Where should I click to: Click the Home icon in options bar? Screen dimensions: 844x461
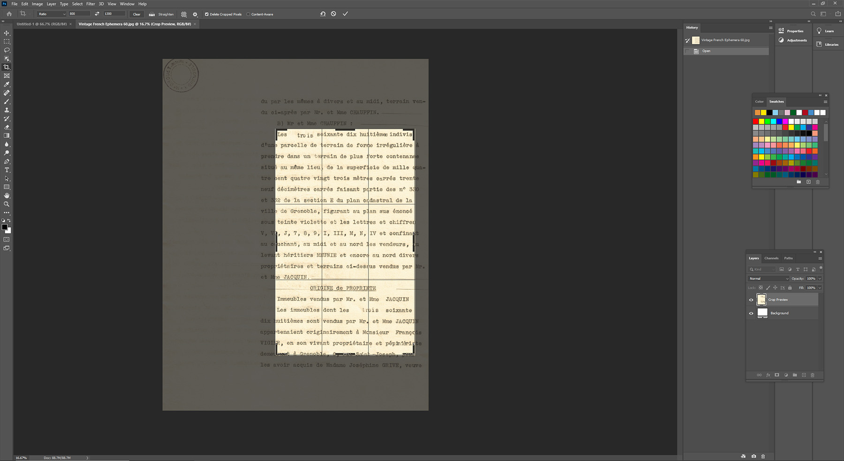click(9, 14)
